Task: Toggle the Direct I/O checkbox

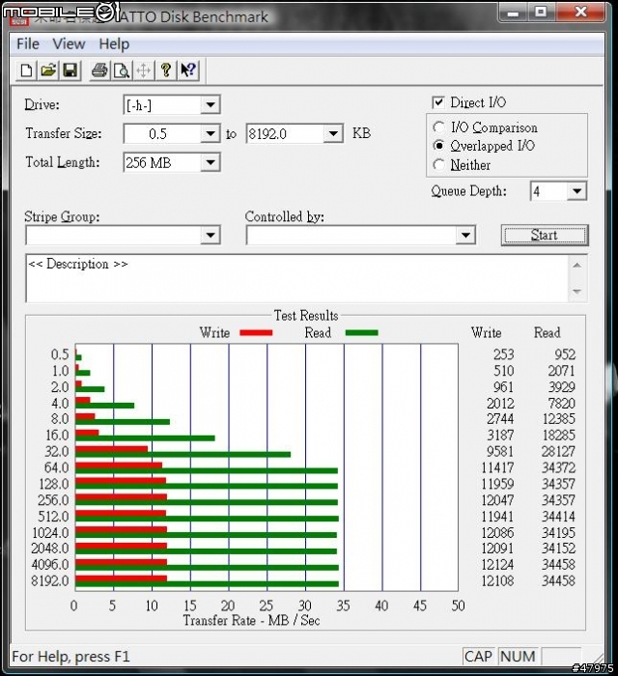Action: pyautogui.click(x=437, y=102)
